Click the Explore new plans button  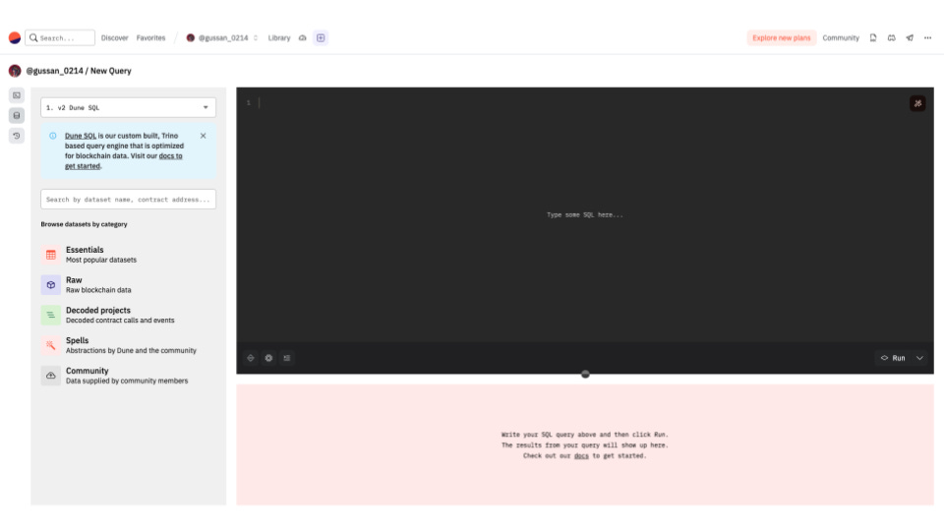coord(782,38)
